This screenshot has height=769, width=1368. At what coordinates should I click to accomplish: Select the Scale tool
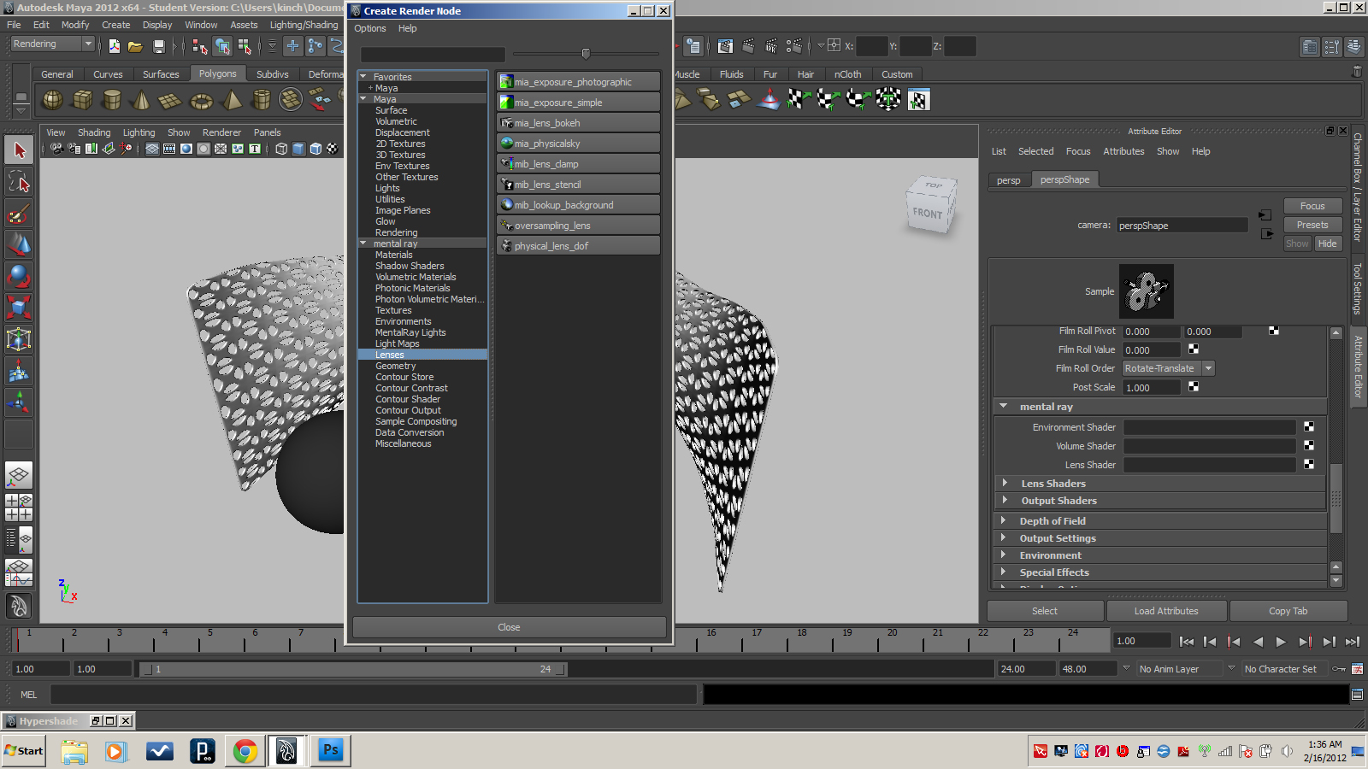(x=19, y=306)
